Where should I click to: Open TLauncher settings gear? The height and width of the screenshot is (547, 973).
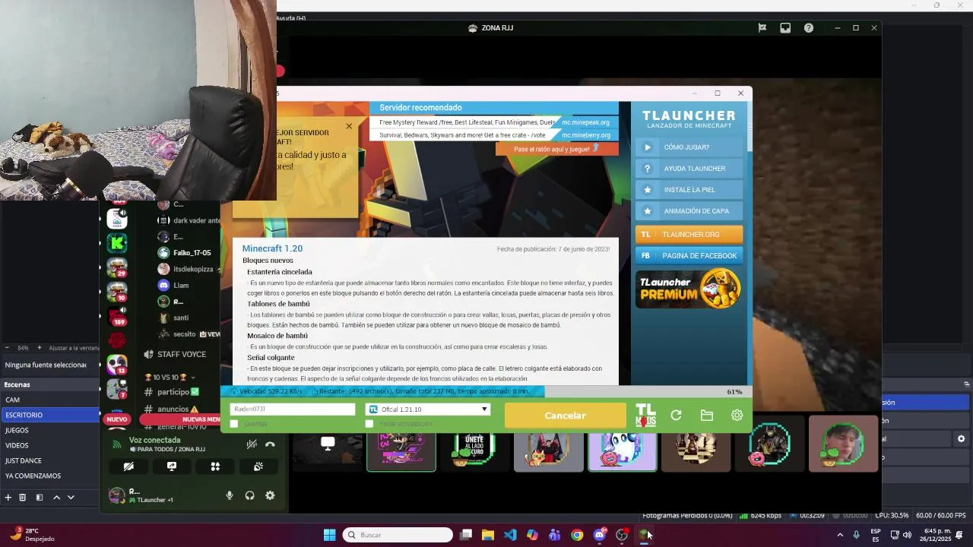click(x=737, y=415)
